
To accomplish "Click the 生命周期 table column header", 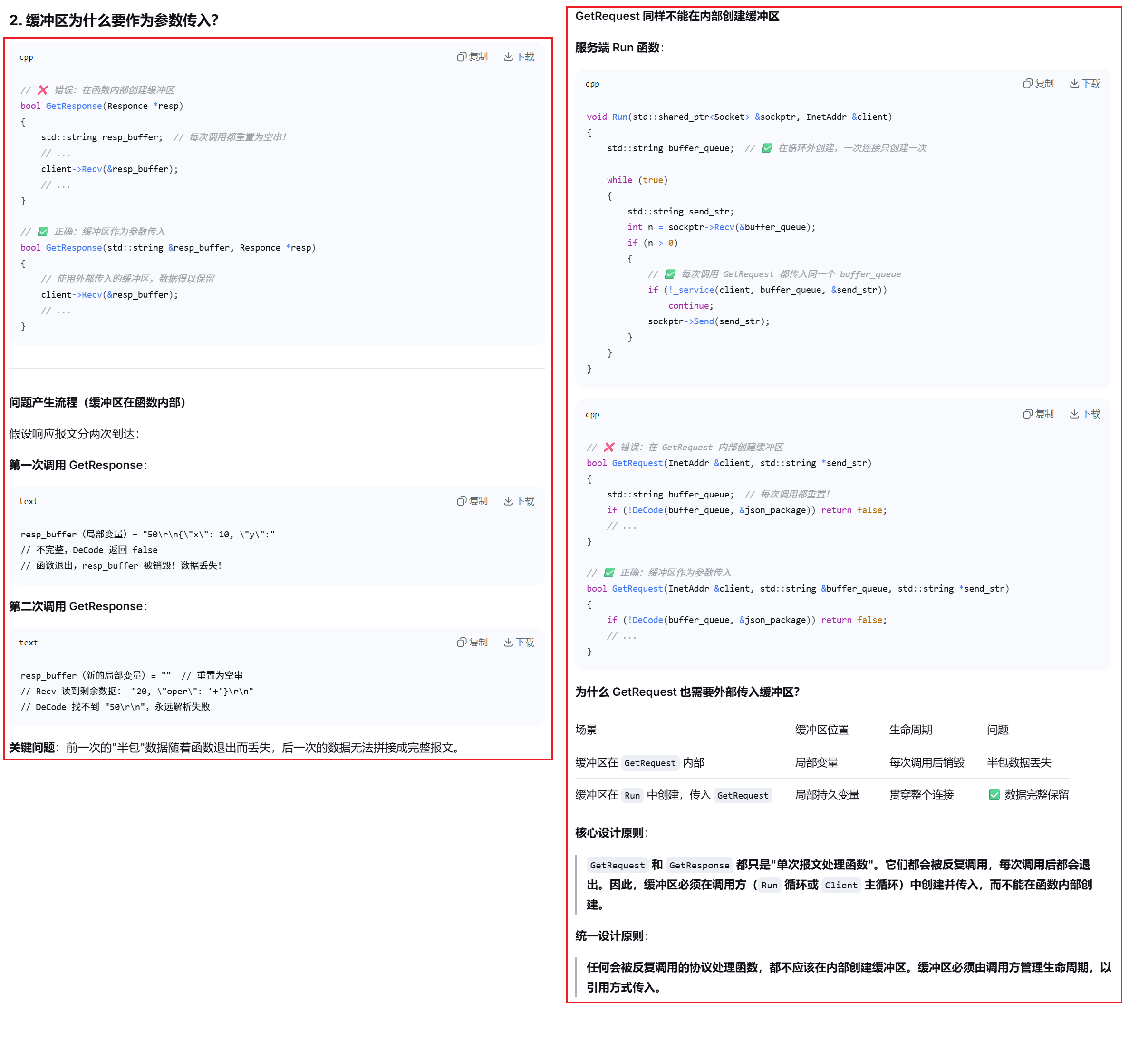I will (x=910, y=730).
